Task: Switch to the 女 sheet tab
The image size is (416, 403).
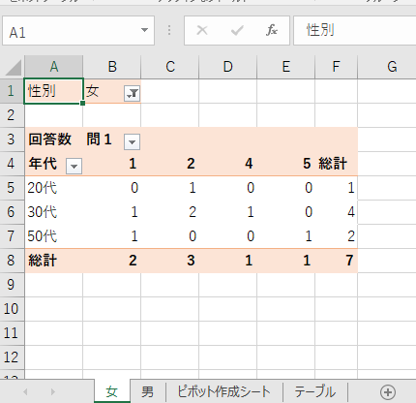Action: click(112, 391)
